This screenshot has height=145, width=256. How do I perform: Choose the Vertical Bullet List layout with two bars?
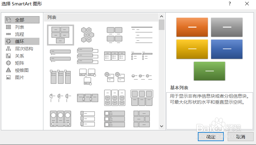pos(61,56)
